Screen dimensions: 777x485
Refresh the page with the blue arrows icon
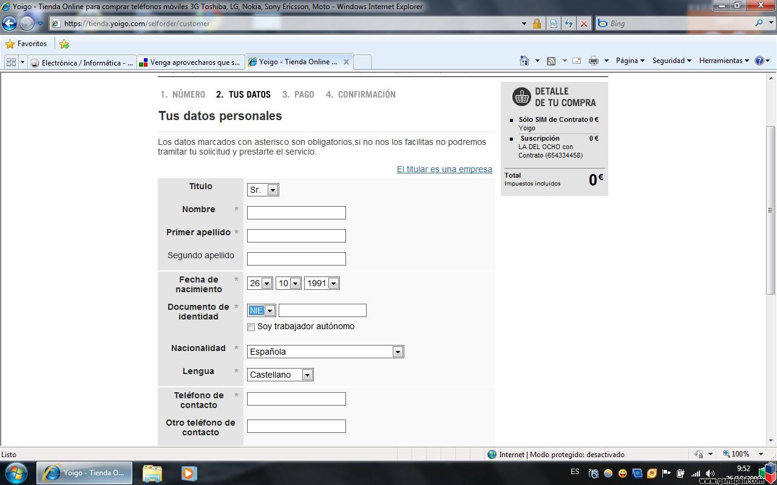(569, 24)
